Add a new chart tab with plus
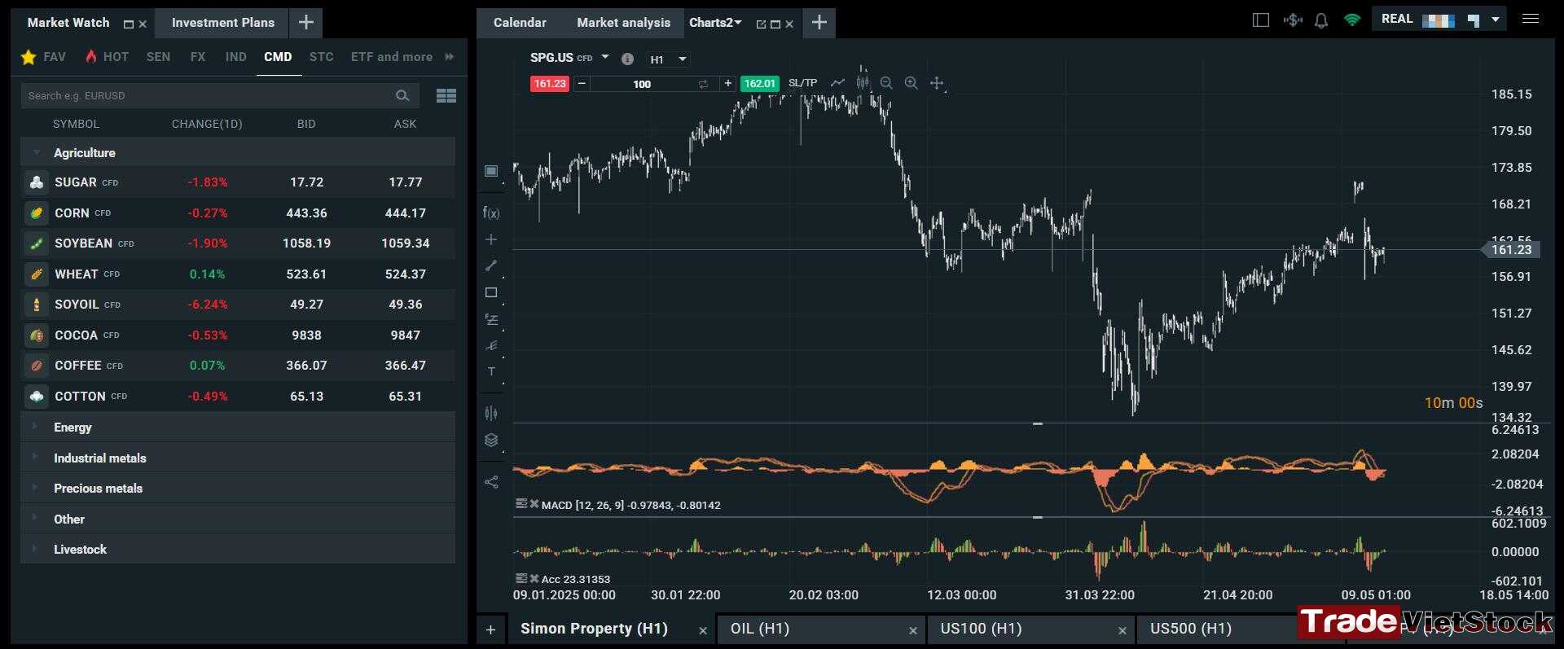This screenshot has width=1564, height=649. 490,629
